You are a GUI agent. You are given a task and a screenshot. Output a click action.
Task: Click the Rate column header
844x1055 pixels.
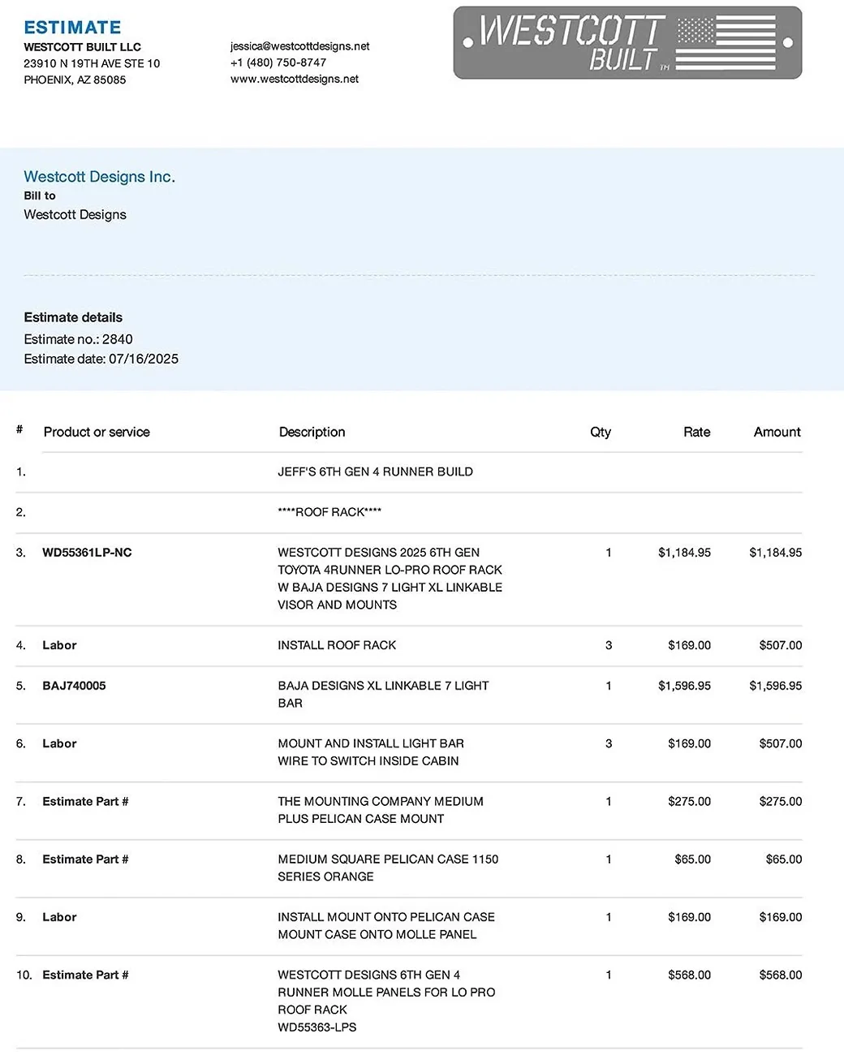pos(696,432)
